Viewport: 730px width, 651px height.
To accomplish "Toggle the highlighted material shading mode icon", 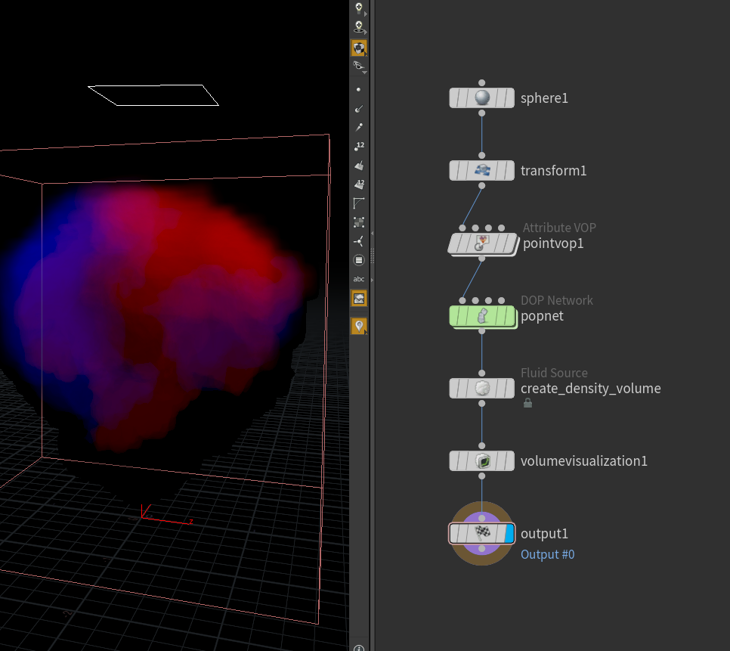I will [x=359, y=48].
